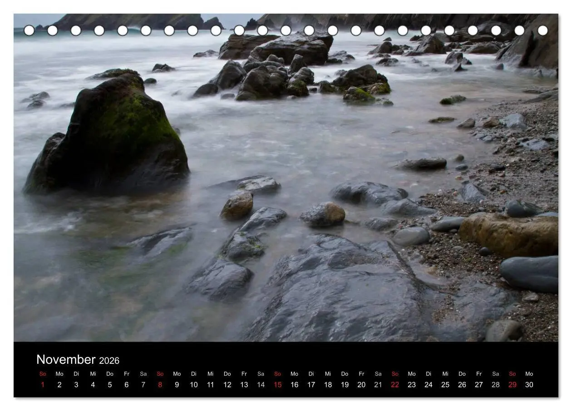Click date 14 in grey
The height and width of the screenshot is (411, 572).
pos(261,385)
